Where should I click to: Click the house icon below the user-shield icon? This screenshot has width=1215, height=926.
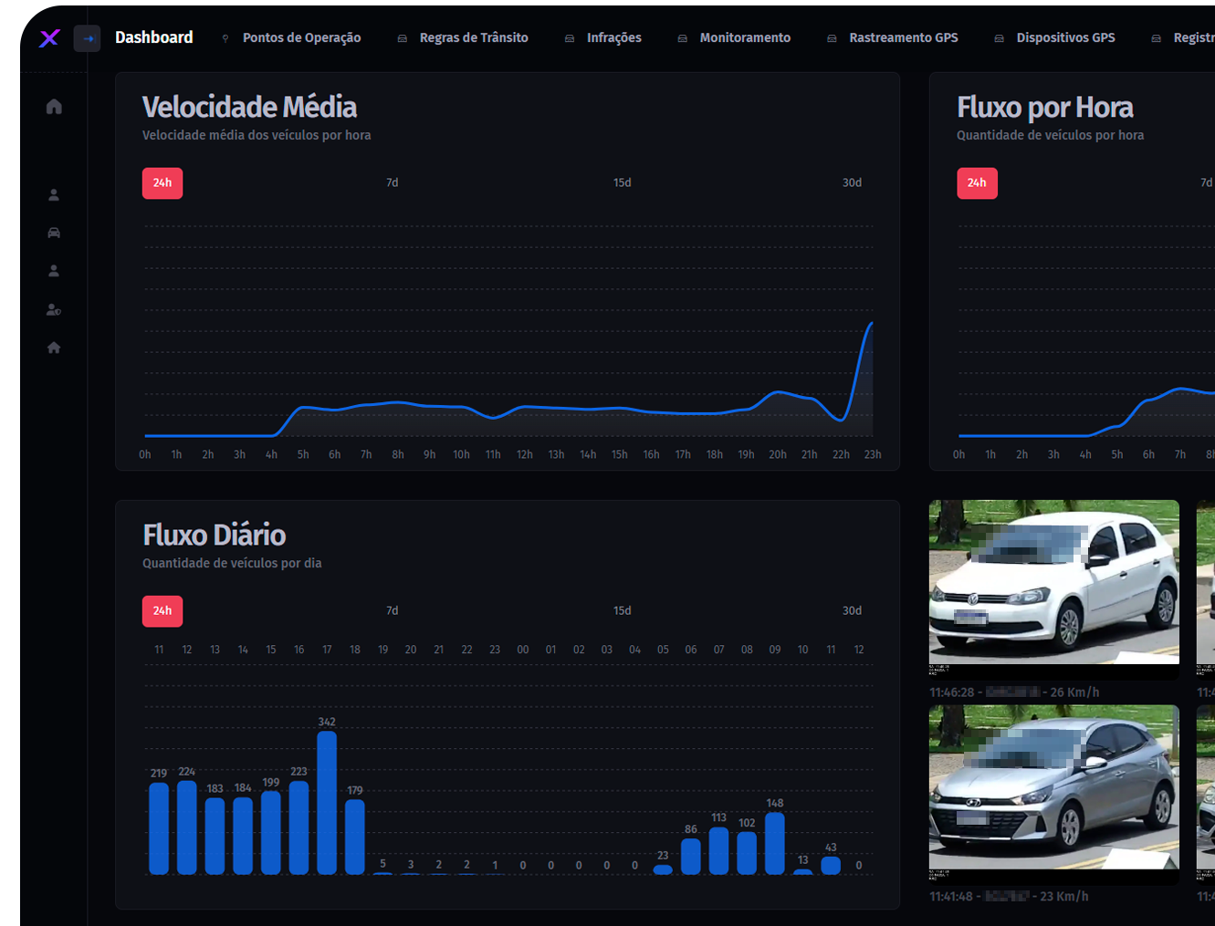pyautogui.click(x=54, y=348)
